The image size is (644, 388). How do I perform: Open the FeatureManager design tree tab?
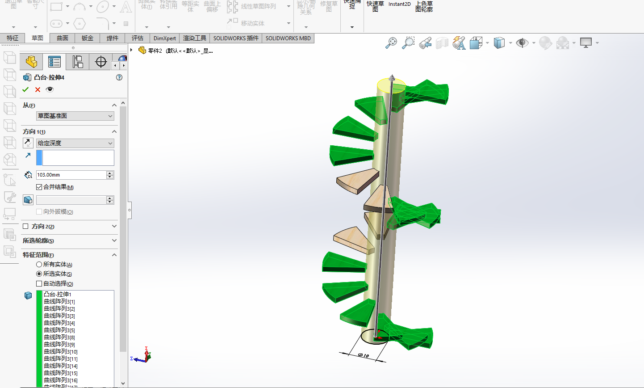(x=31, y=62)
